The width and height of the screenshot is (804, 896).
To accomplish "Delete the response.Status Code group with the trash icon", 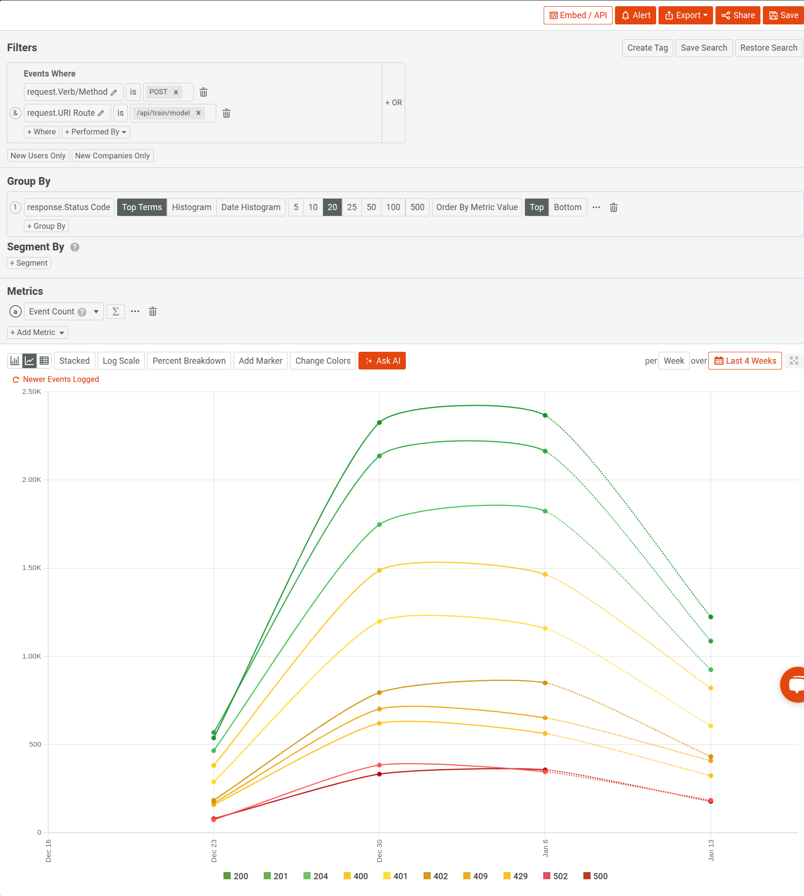I will coord(614,207).
